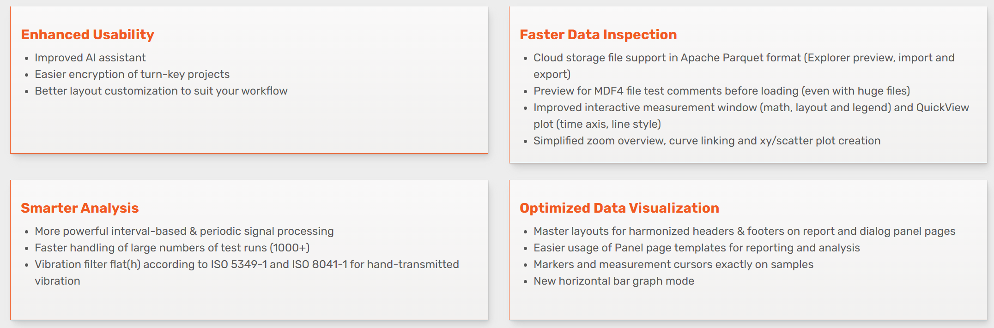The width and height of the screenshot is (994, 328).
Task: Click Faster handling of large test runs
Action: (x=172, y=248)
